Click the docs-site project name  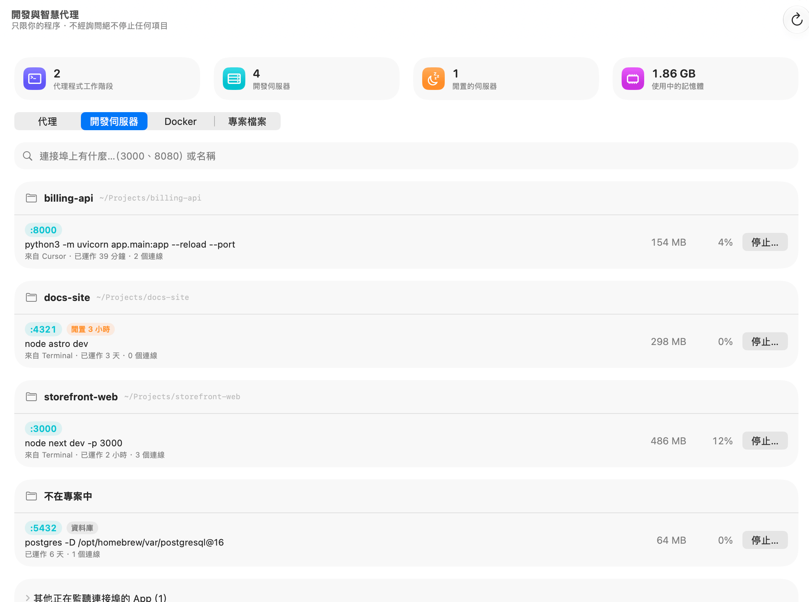tap(67, 297)
